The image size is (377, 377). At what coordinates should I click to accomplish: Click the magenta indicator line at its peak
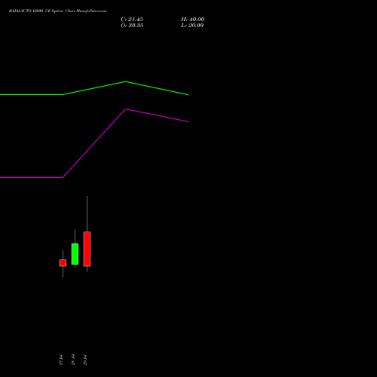point(126,109)
